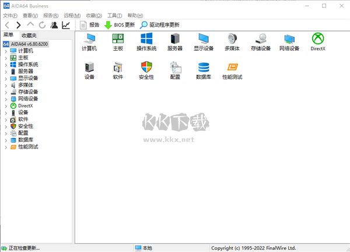Click the 驱动程序更新 toolbar button
The width and height of the screenshot is (350, 252).
point(160,25)
